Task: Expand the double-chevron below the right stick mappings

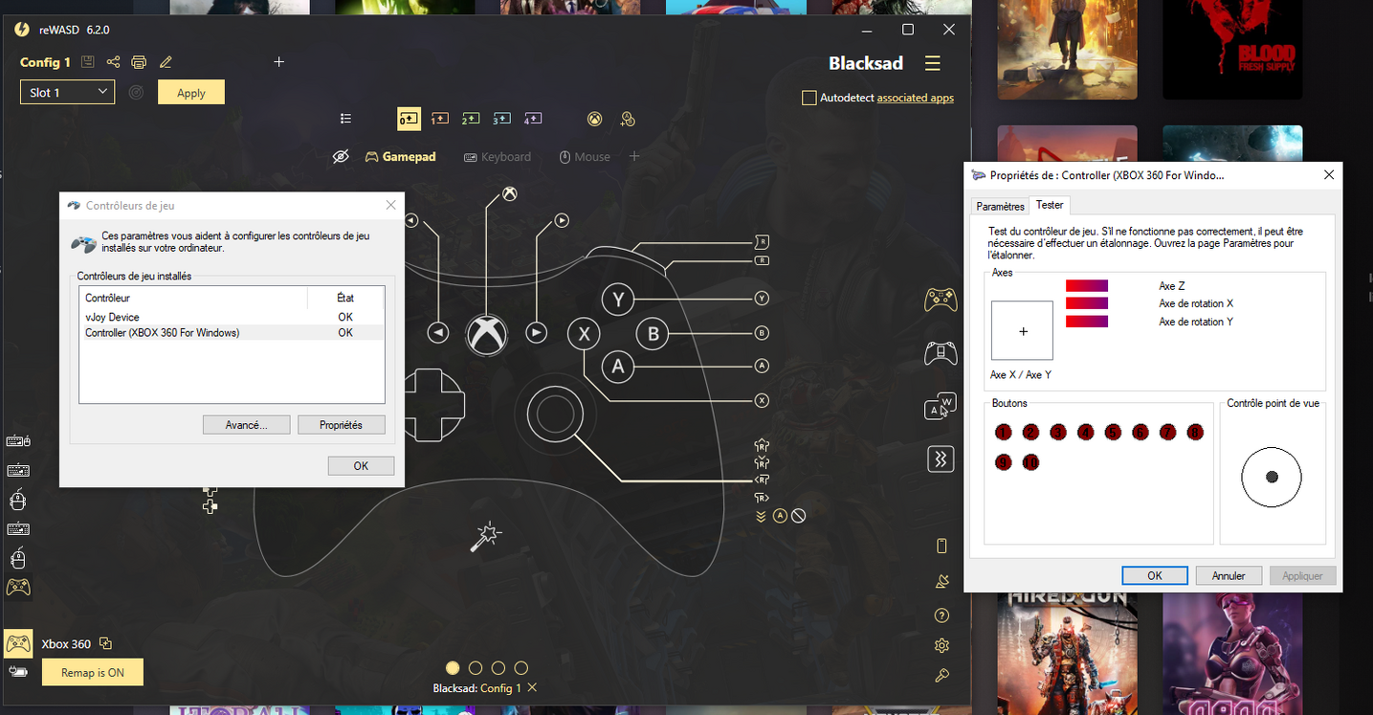Action: coord(761,516)
